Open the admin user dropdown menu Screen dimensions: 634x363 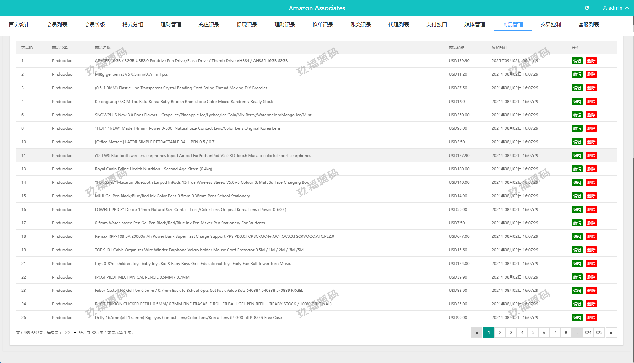pyautogui.click(x=616, y=8)
